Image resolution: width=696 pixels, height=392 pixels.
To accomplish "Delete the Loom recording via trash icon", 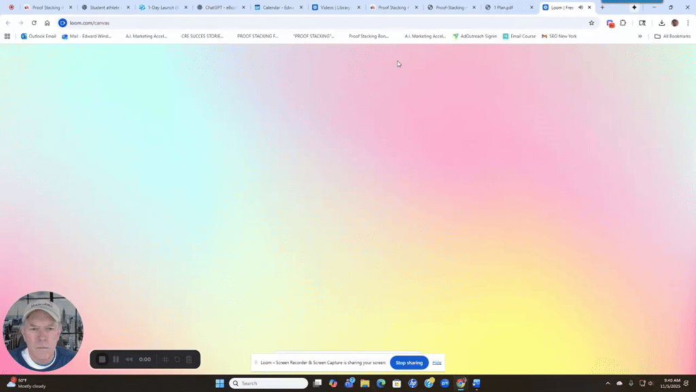I will (189, 359).
